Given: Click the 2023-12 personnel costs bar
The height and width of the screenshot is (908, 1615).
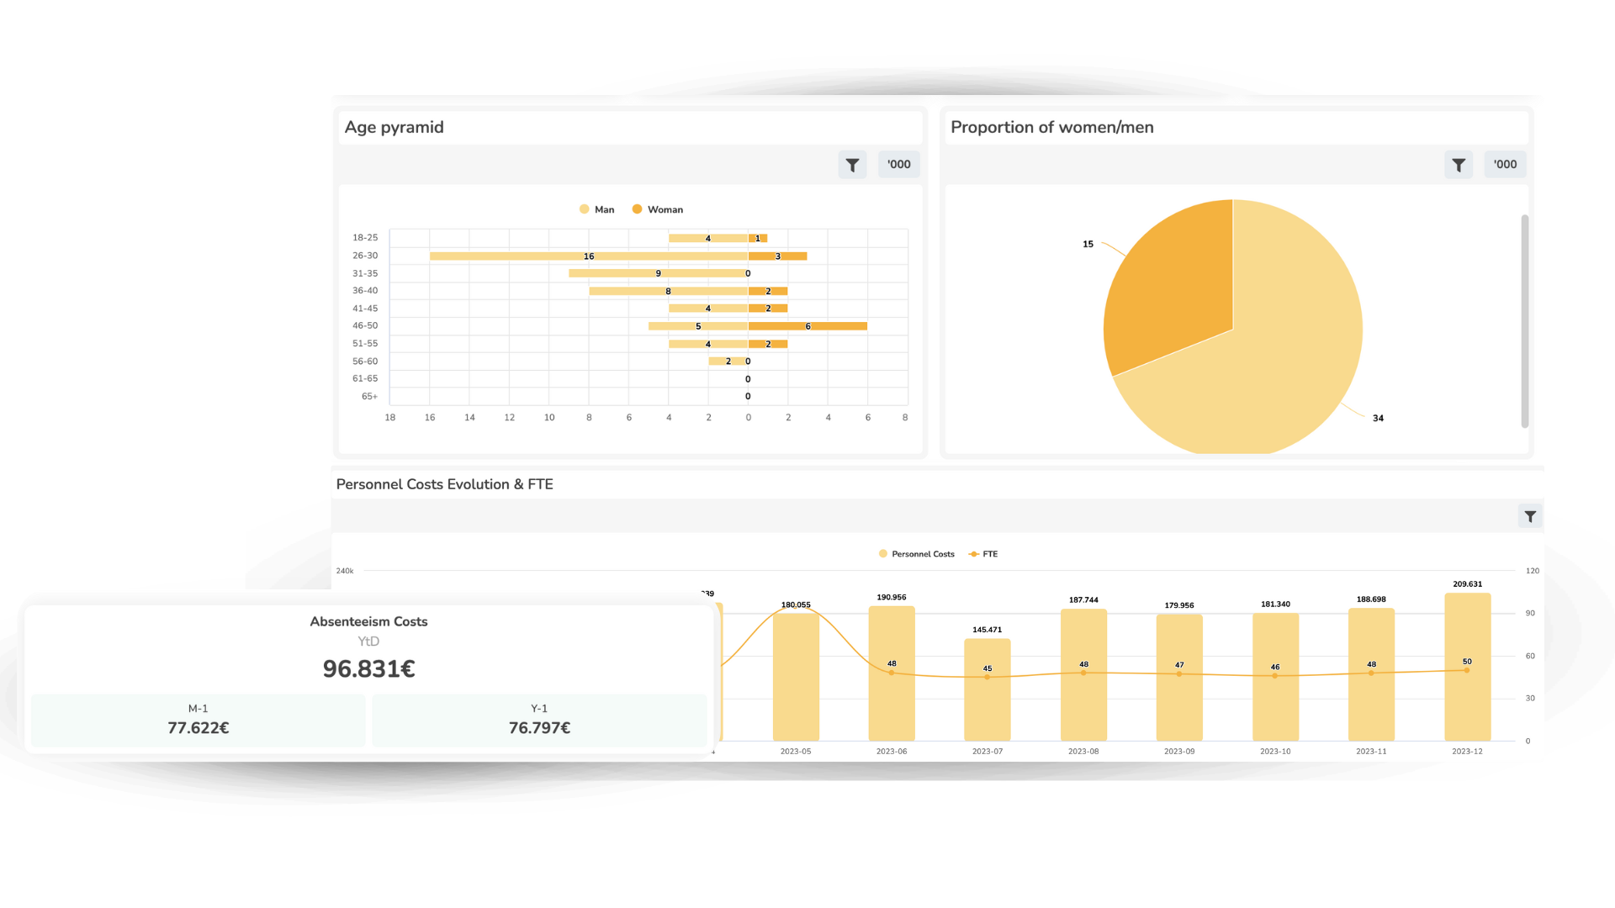Looking at the screenshot, I should pos(1468,667).
